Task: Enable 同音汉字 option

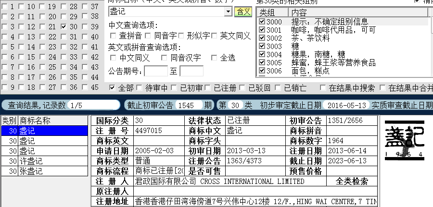Action: pyautogui.click(x=164, y=58)
